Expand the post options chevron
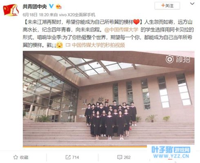The width and height of the screenshot is (200, 163). coord(192,4)
